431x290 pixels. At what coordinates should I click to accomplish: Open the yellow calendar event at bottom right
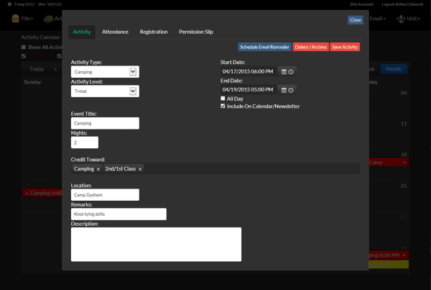point(389,265)
